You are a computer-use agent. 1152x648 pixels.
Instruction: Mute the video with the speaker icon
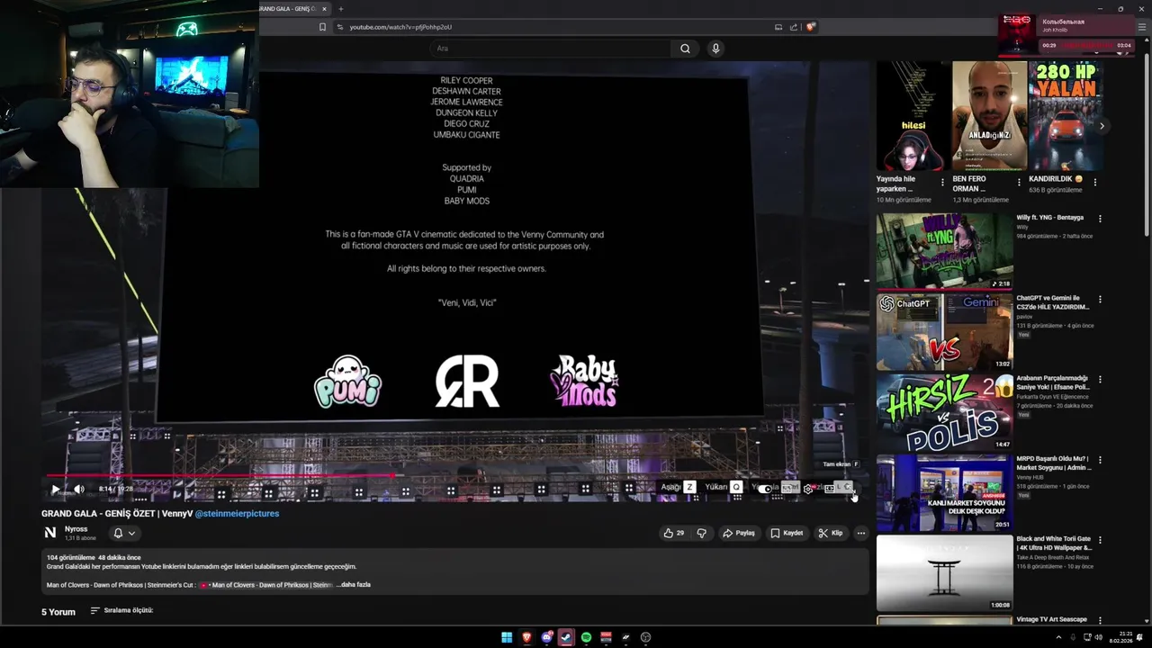tap(78, 489)
